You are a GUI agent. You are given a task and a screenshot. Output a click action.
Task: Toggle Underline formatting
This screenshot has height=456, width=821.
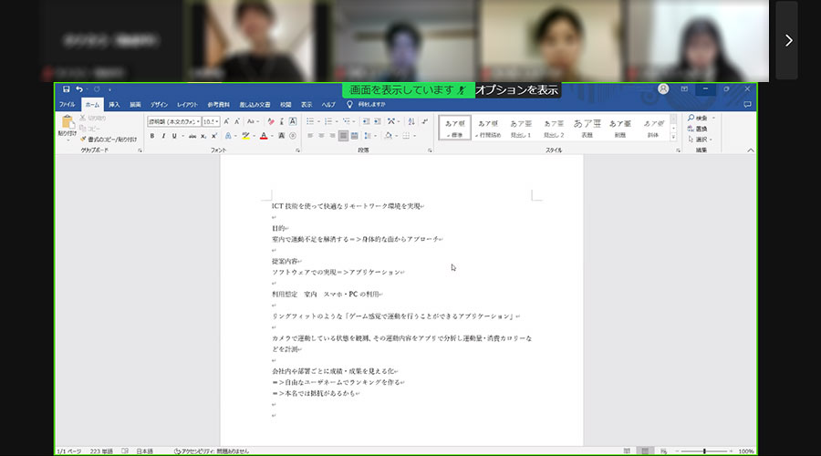(176, 136)
